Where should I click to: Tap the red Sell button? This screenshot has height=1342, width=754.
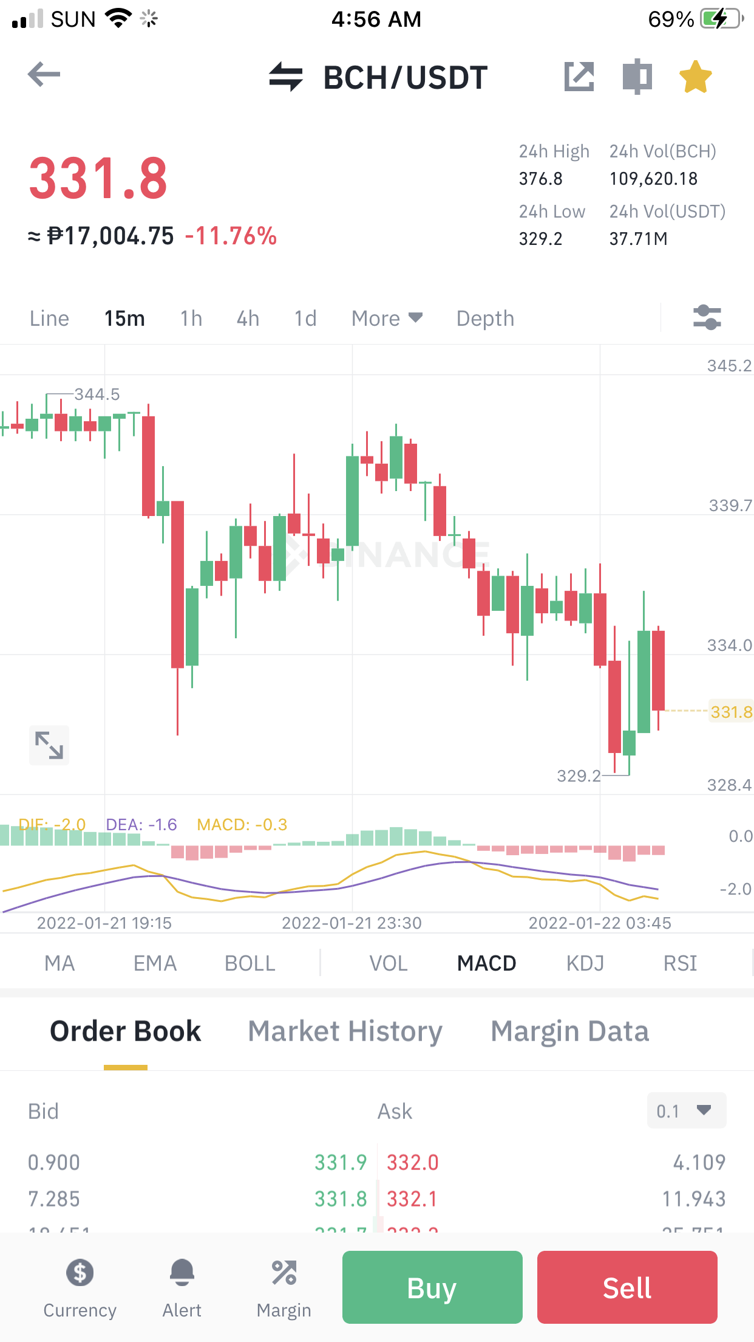pyautogui.click(x=627, y=1287)
